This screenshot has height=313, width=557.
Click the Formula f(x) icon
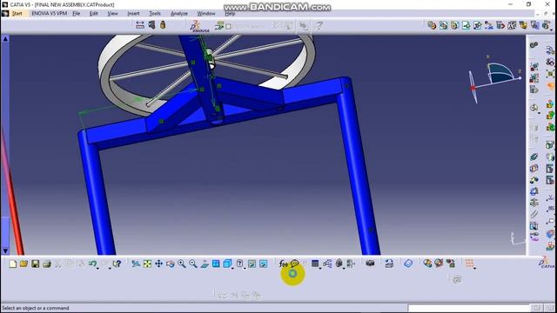[283, 263]
